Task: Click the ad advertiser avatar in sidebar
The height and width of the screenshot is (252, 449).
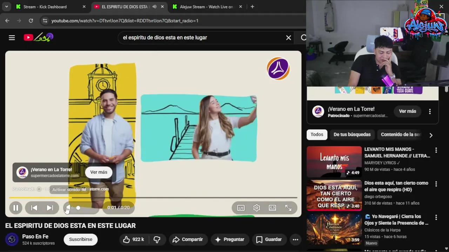Action: point(318,111)
